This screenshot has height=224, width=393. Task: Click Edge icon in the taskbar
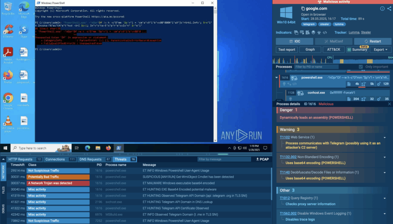pyautogui.click(x=88, y=148)
